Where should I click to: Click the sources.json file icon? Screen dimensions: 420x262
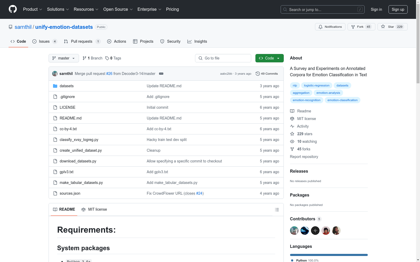pos(55,193)
